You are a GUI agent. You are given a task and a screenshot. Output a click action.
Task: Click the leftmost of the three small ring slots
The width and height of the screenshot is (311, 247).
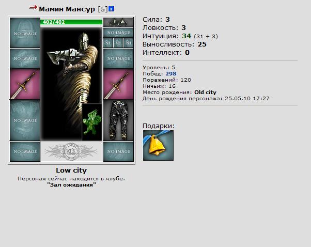coord(108,43)
